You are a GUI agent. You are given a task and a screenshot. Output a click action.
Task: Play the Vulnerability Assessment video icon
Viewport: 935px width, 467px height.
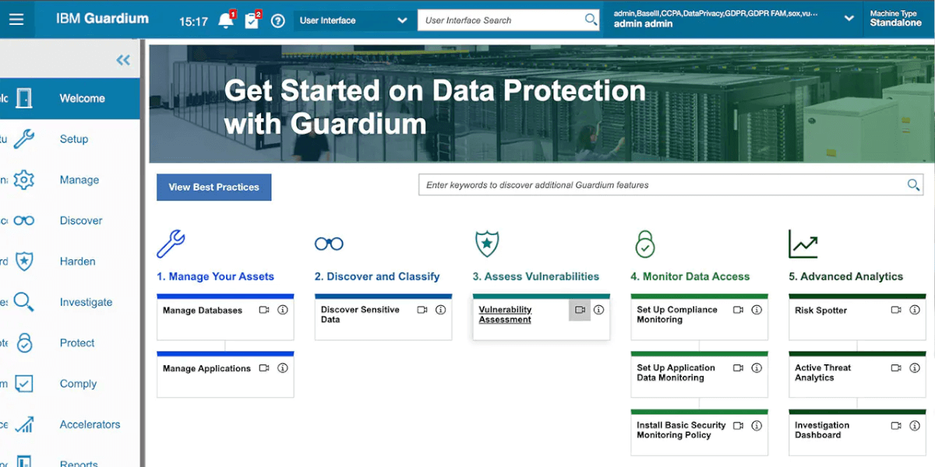point(580,310)
